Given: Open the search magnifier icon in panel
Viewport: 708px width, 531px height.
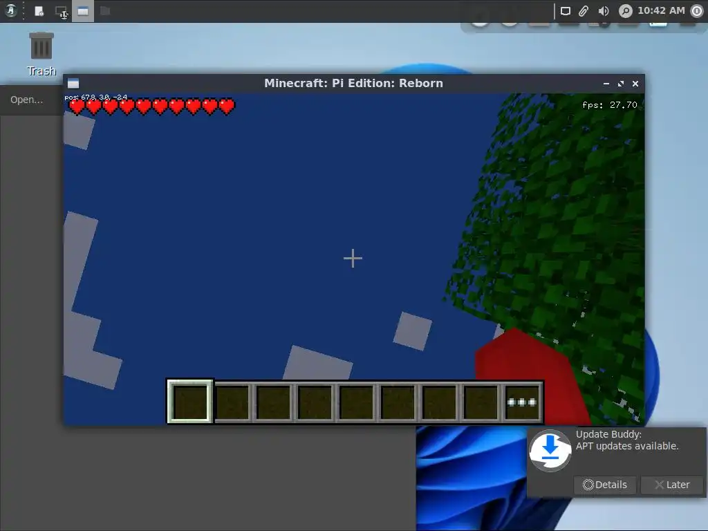Looking at the screenshot, I should tap(625, 11).
